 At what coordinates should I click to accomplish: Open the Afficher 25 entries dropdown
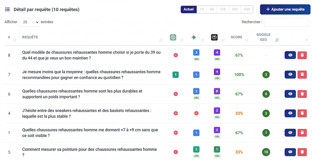[29, 22]
